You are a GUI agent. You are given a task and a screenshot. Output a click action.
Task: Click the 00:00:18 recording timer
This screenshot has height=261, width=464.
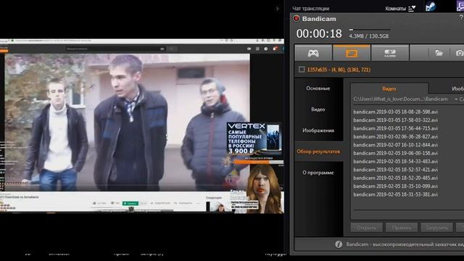pos(319,33)
